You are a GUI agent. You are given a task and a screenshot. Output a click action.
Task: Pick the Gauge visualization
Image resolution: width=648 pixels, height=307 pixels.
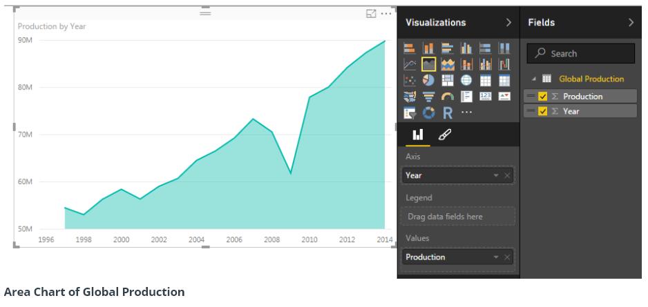tap(448, 97)
